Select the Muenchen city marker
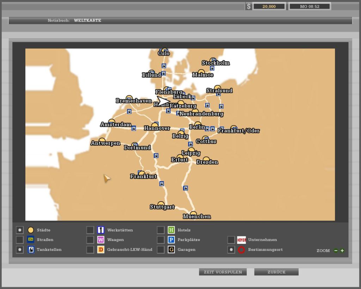This screenshot has width=361, height=289. coord(193,214)
